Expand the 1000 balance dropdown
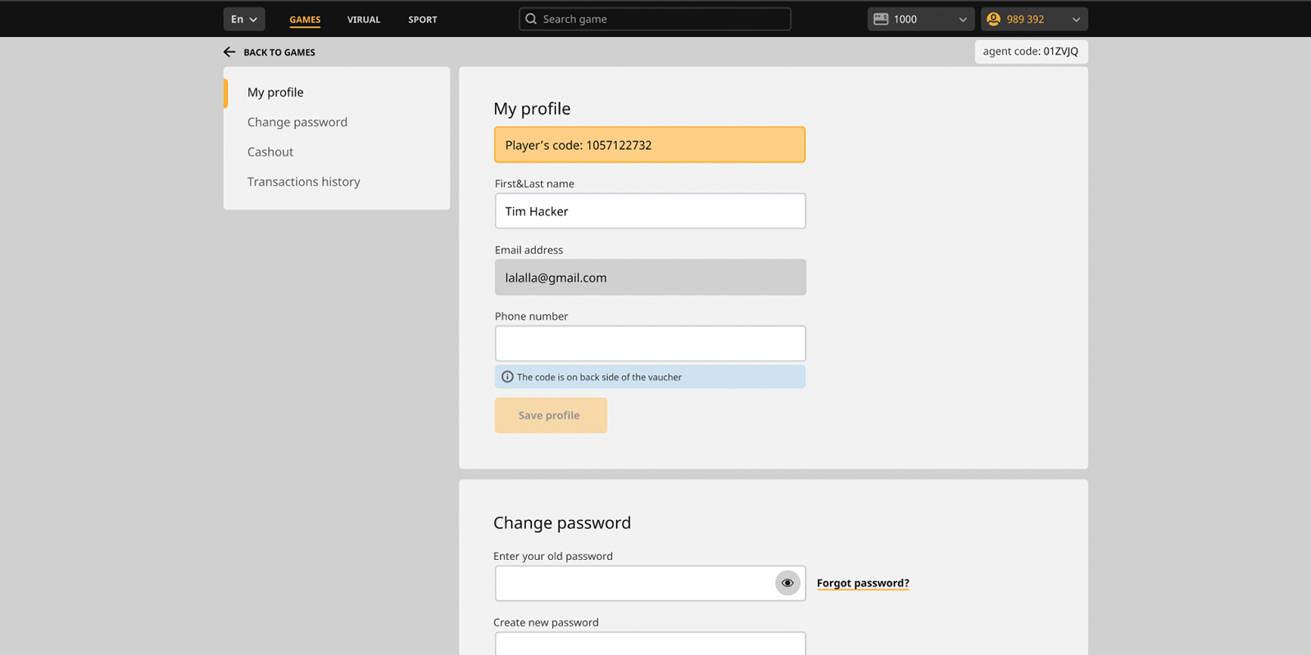The image size is (1311, 655). [x=962, y=20]
